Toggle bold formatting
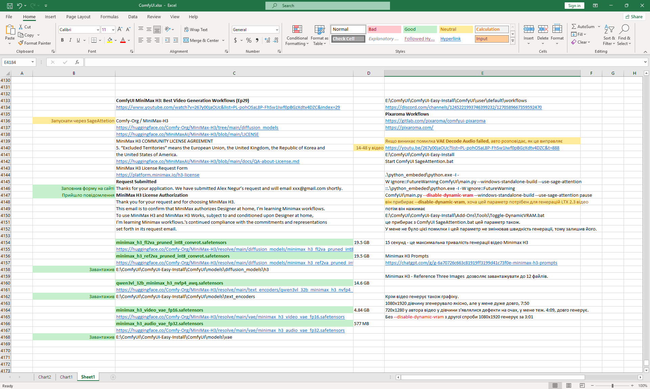 [x=62, y=40]
